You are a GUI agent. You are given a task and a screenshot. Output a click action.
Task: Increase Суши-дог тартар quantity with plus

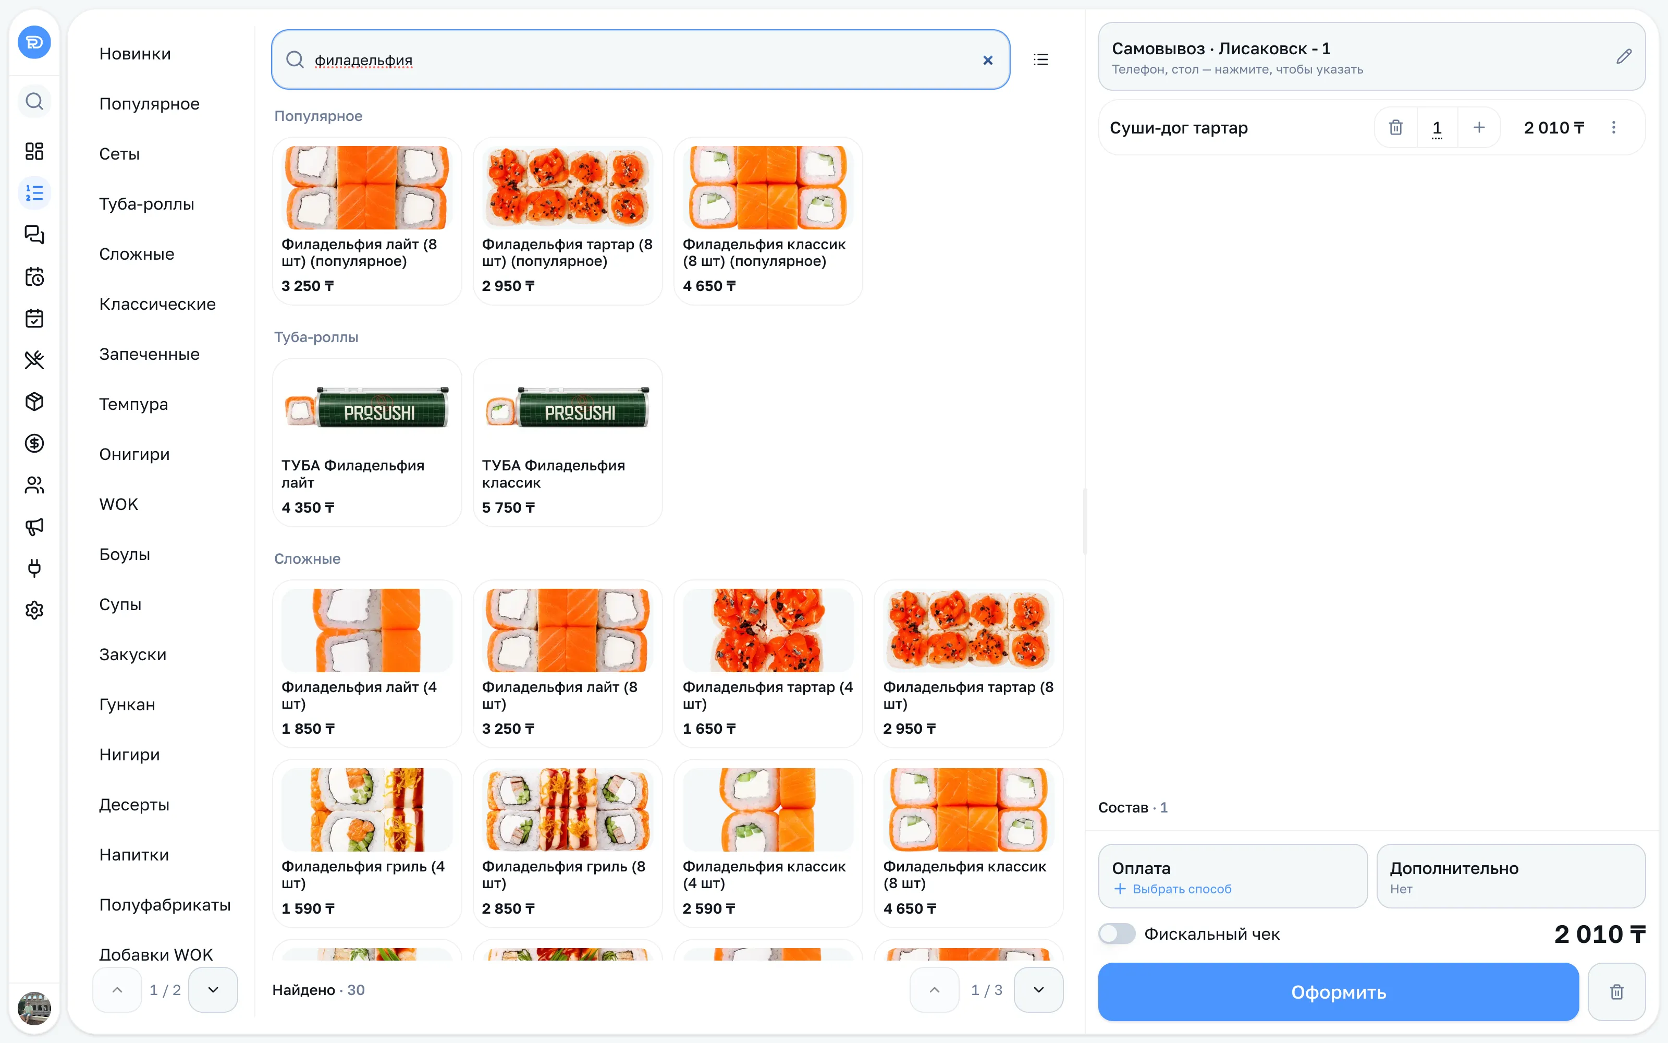(1479, 128)
